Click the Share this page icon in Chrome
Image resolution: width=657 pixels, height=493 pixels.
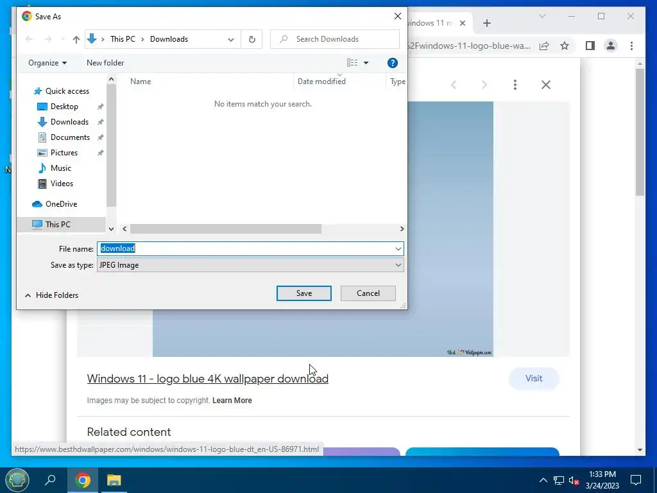pyautogui.click(x=544, y=46)
